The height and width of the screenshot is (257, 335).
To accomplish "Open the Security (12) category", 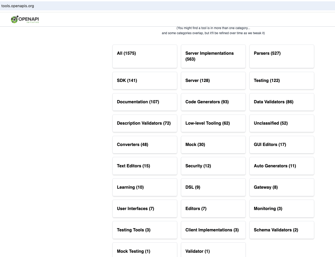I will tap(213, 166).
